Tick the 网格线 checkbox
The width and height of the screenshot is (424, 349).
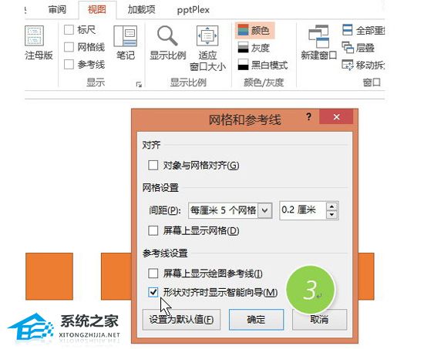tap(69, 47)
